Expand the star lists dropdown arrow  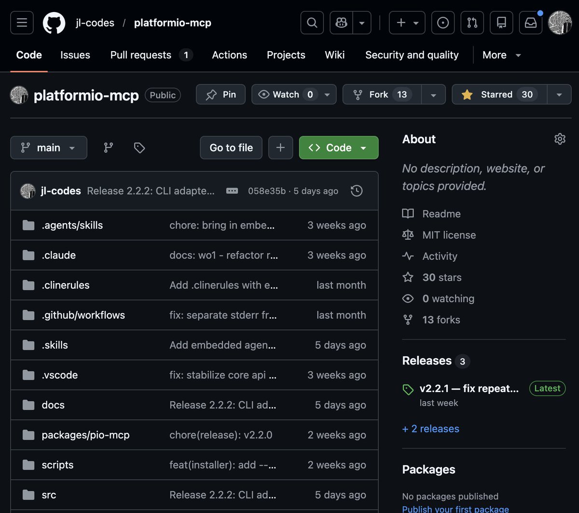coord(559,94)
